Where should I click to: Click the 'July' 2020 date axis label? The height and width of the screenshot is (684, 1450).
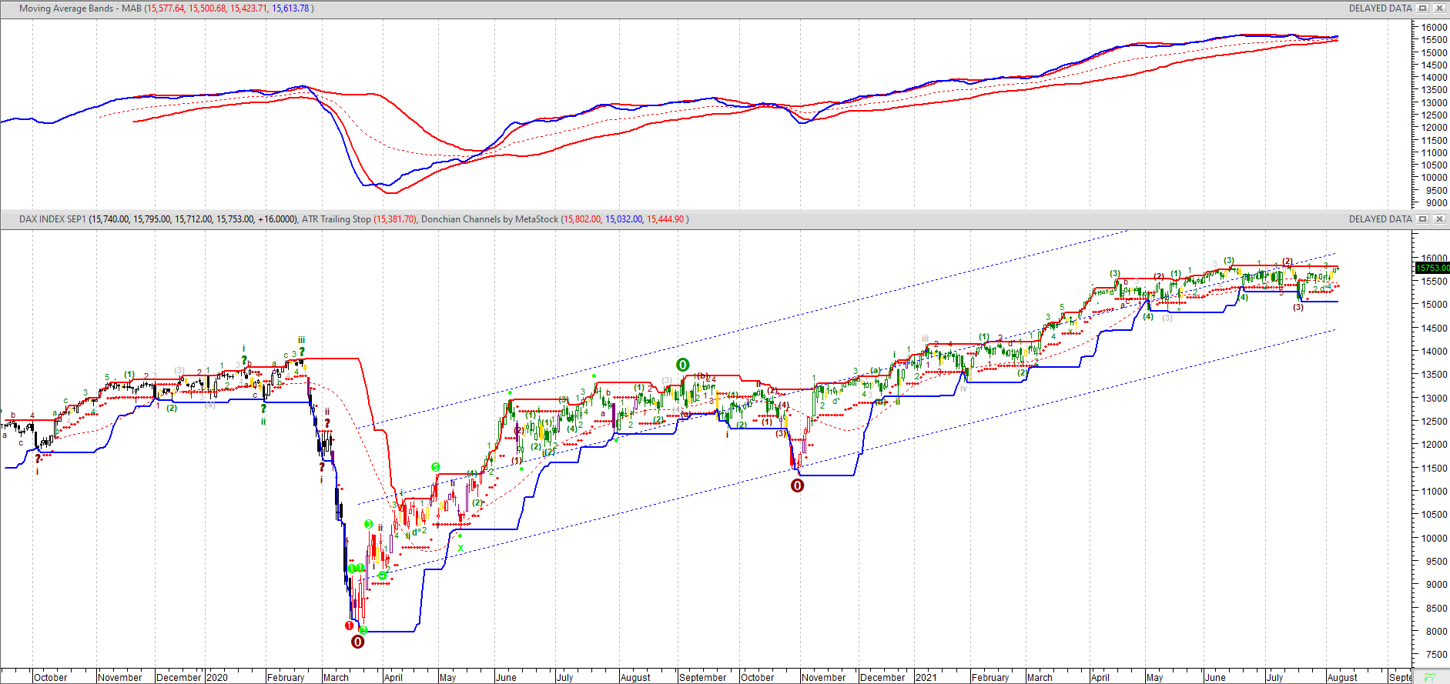565,678
